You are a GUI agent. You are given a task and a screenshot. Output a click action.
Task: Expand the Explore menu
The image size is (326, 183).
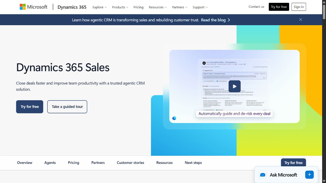100,7
